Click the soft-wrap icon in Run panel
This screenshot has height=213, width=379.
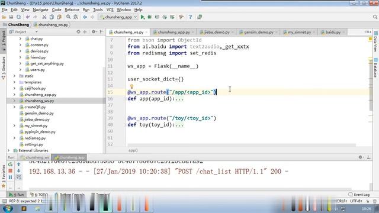pyautogui.click(x=18, y=177)
